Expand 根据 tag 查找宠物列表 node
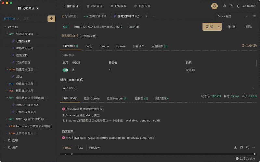The width and height of the screenshot is (260, 162). point(7,119)
